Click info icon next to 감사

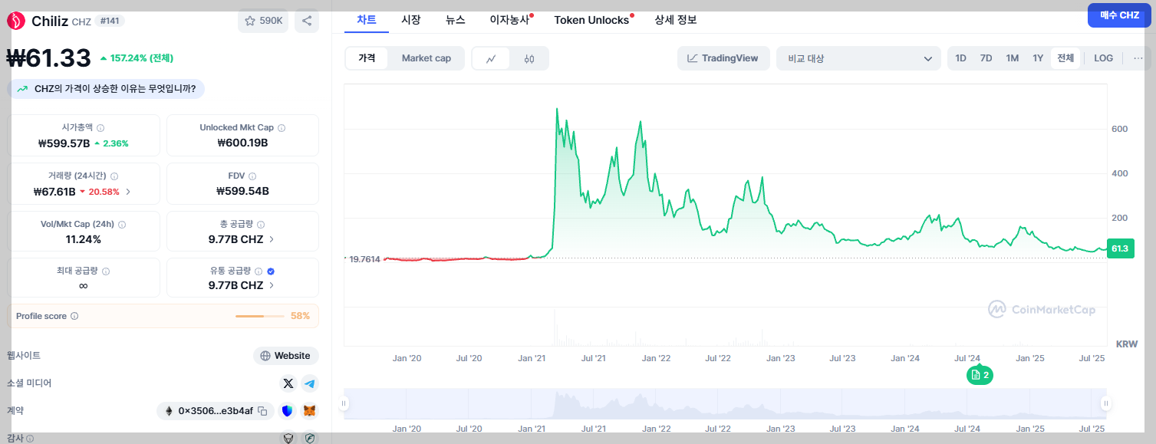coord(31,439)
